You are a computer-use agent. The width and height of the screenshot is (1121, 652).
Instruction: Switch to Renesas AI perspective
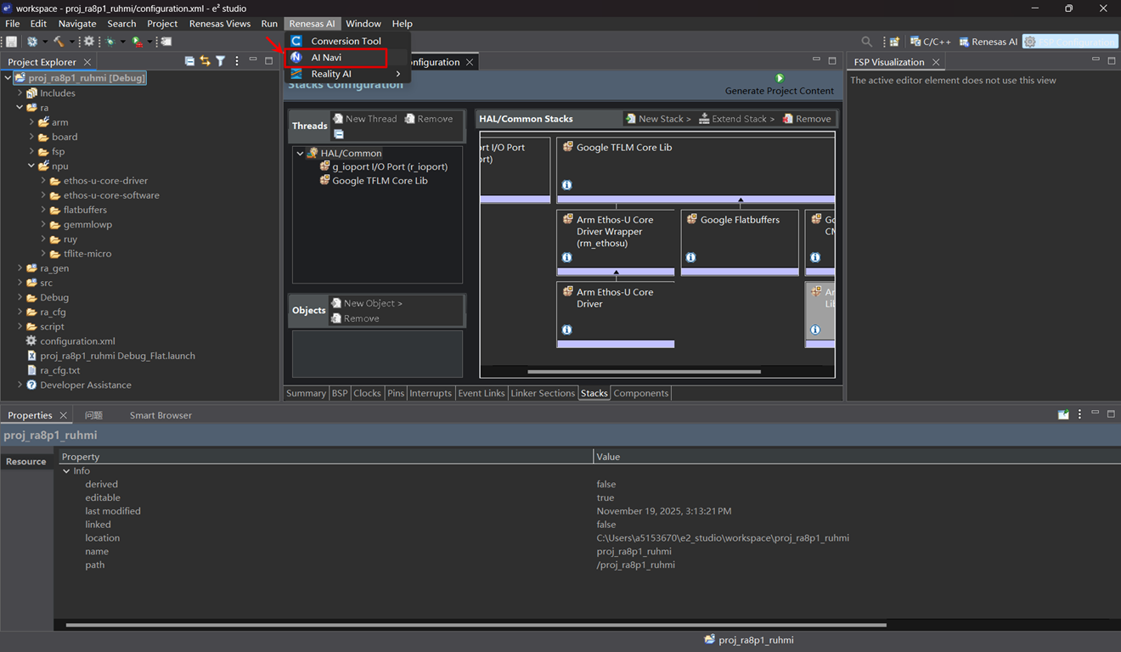989,42
